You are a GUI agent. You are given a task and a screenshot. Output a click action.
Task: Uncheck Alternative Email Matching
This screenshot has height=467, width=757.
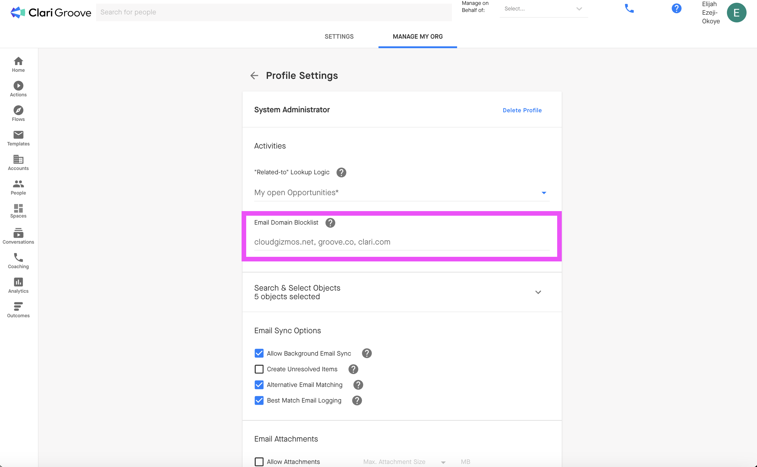[x=259, y=385]
